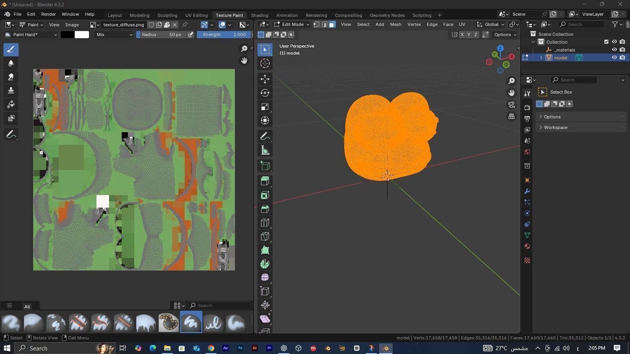Viewport: 630px width, 354px height.
Task: Select the Measure tool in viewport toolbar
Action: pyautogui.click(x=265, y=150)
